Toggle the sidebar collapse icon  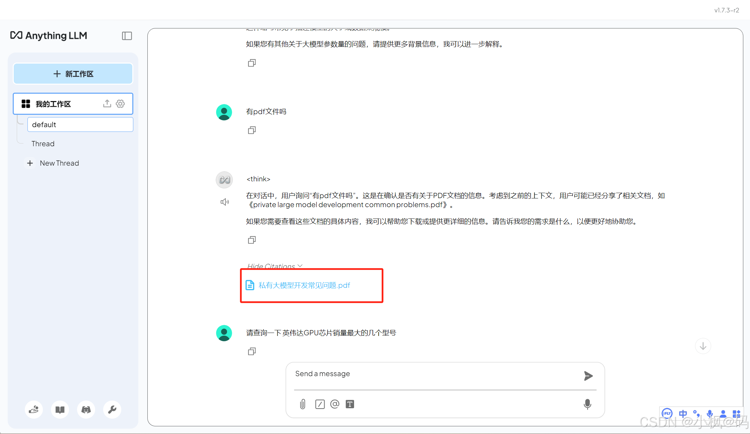tap(127, 36)
